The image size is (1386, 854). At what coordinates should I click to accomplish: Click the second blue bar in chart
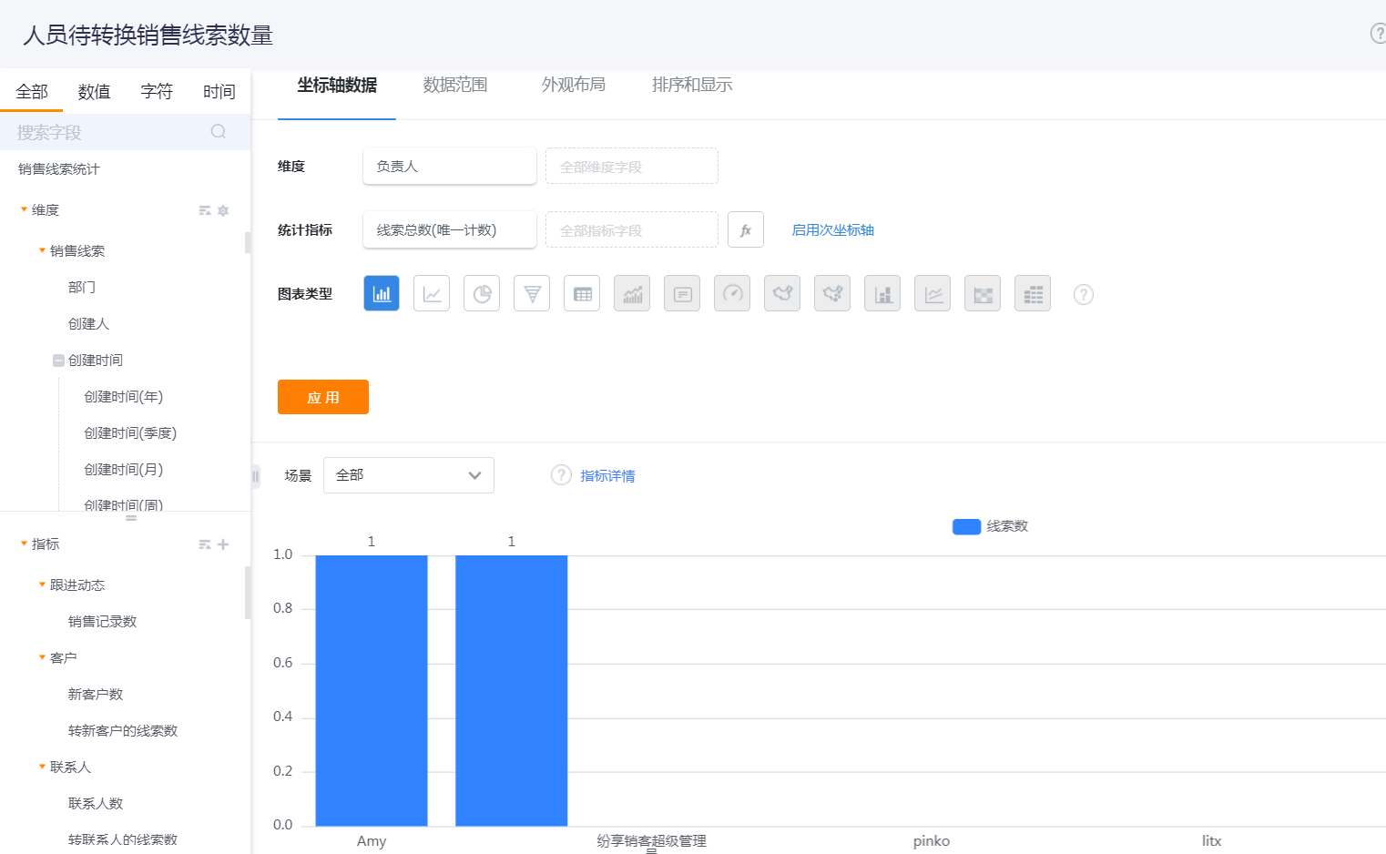511,690
